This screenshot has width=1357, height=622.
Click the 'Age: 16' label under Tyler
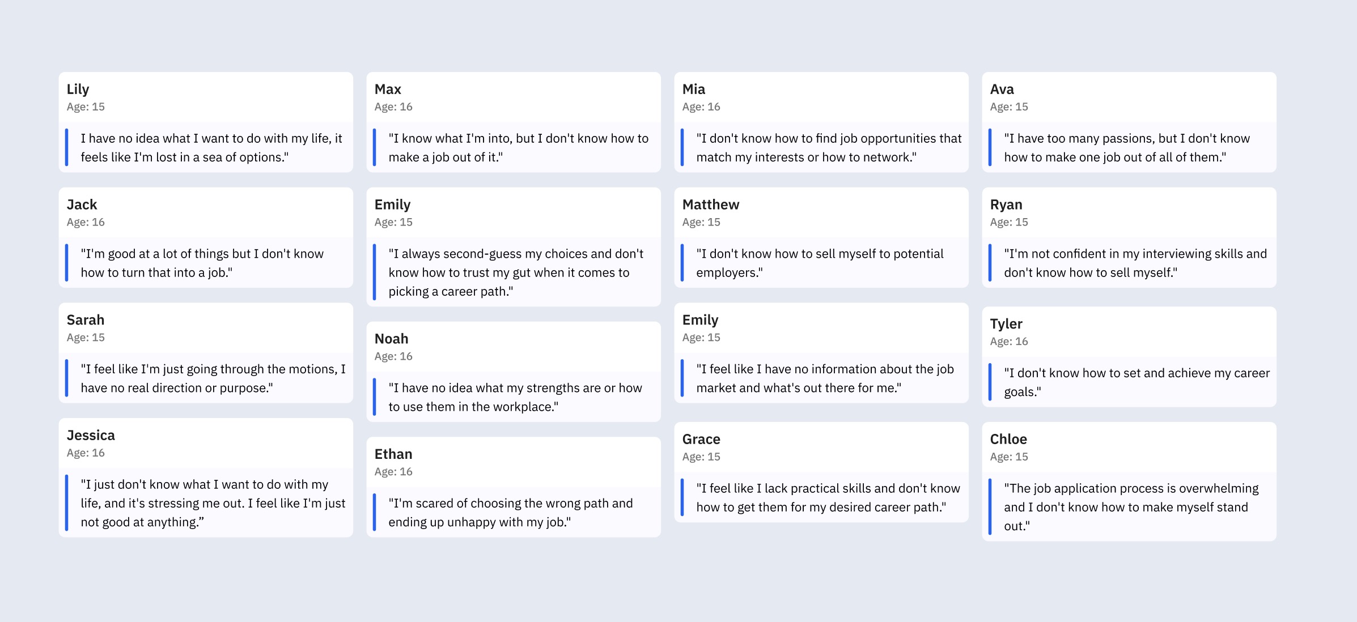pos(1008,342)
